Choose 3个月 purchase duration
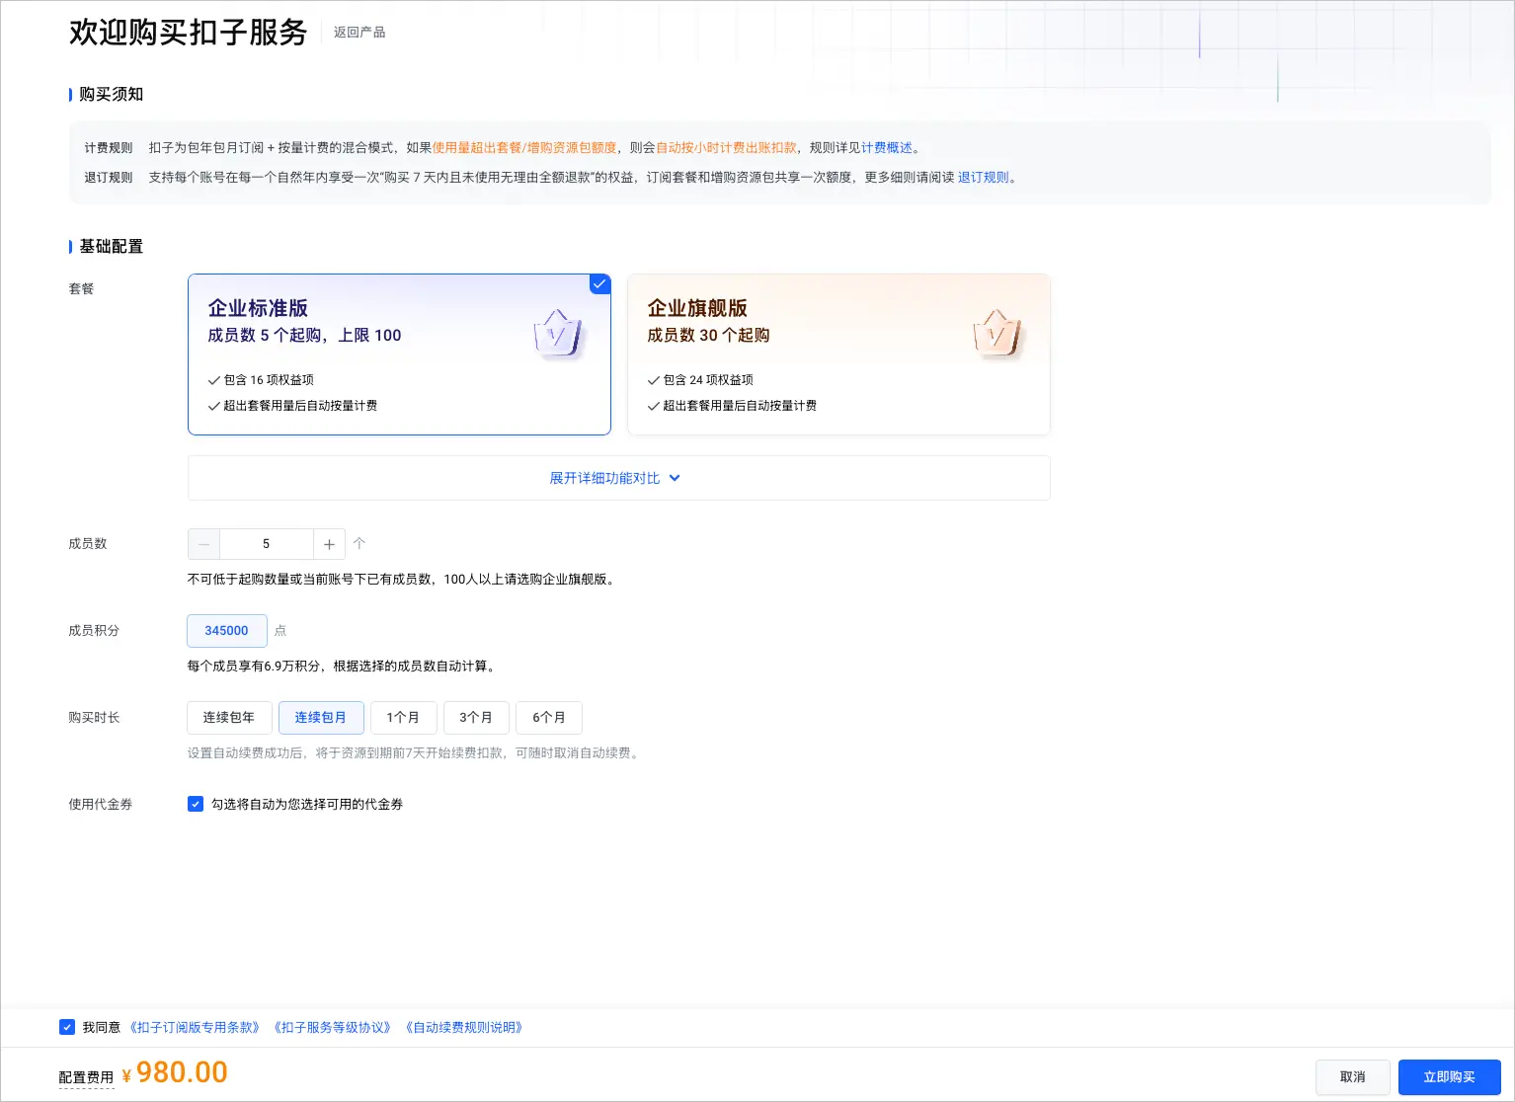This screenshot has height=1102, width=1515. pyautogui.click(x=476, y=718)
